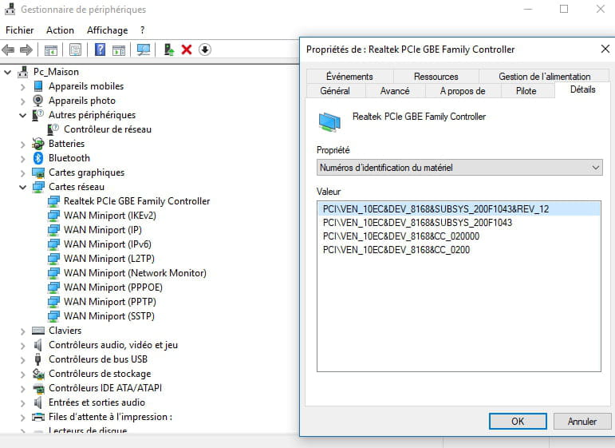Viewport: 615px width, 448px height.
Task: Switch to the Général tab
Action: click(335, 91)
